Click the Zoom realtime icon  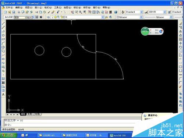(x=76, y=12)
